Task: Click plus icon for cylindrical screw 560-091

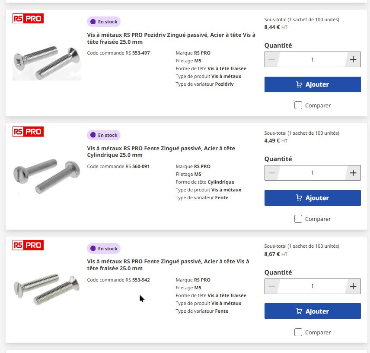Action: coord(353,173)
